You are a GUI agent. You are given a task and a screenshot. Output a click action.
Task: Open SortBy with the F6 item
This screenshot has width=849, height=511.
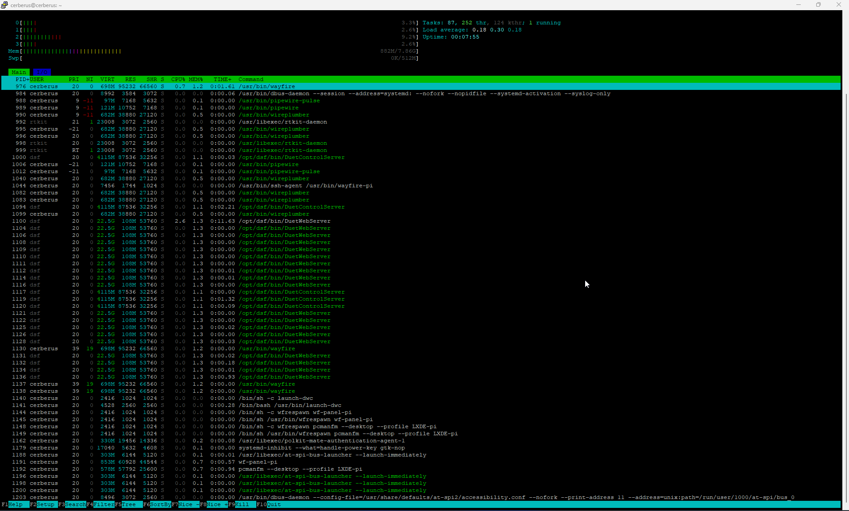pos(157,504)
